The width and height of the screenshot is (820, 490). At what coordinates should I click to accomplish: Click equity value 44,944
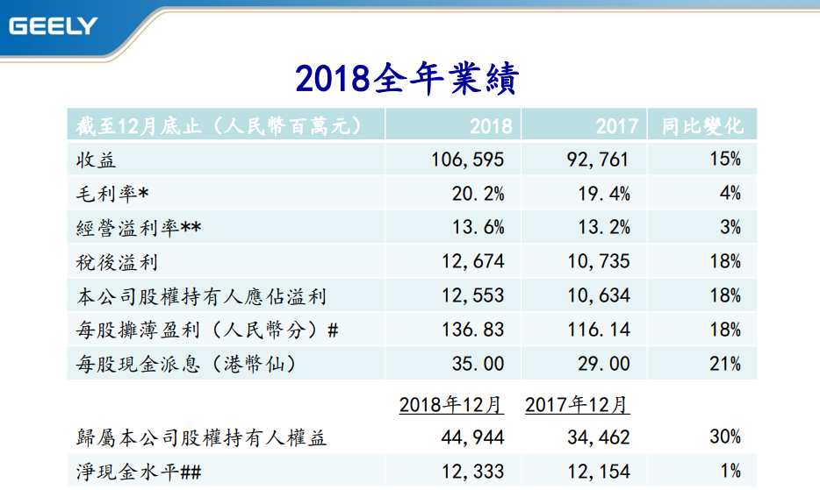click(x=472, y=437)
